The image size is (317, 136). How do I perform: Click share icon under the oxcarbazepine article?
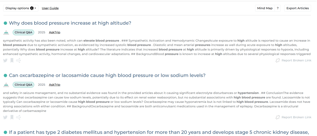pyautogui.click(x=19, y=117)
